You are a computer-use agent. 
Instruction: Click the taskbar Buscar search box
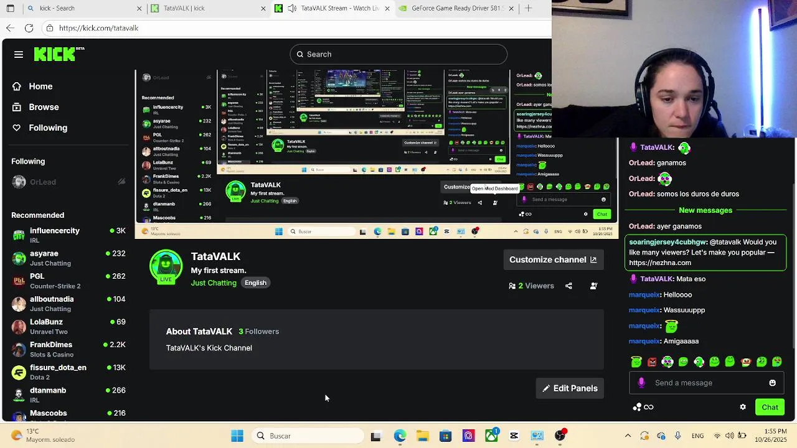(x=307, y=436)
